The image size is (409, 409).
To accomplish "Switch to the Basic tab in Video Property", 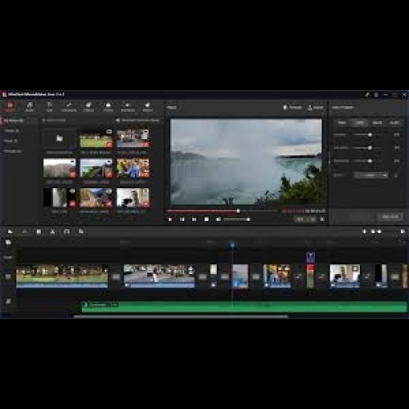I will click(342, 123).
